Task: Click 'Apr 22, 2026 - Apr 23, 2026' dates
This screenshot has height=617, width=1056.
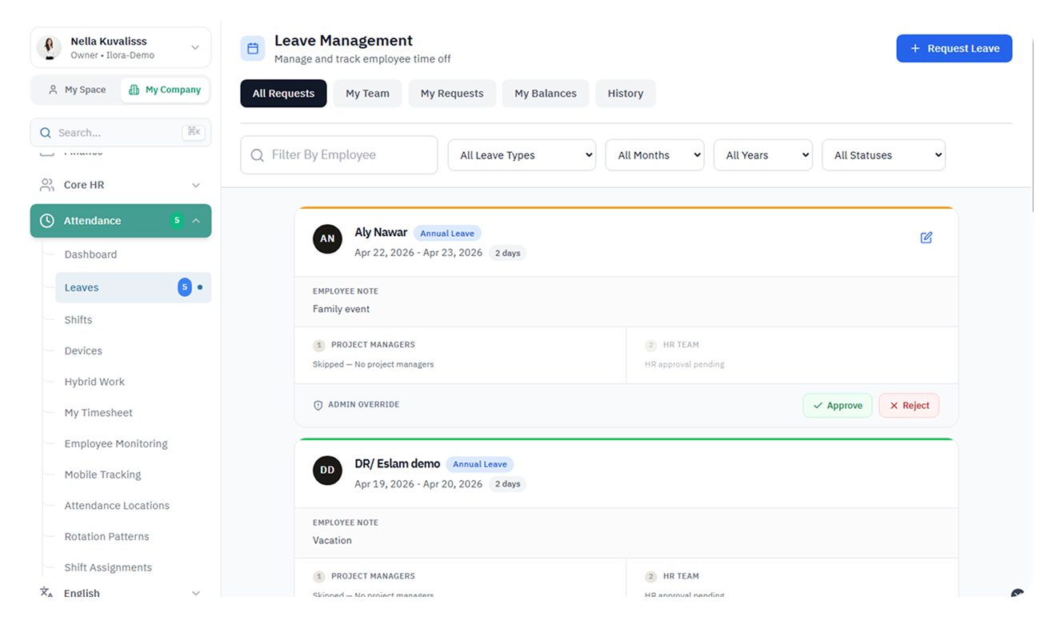Action: click(418, 252)
